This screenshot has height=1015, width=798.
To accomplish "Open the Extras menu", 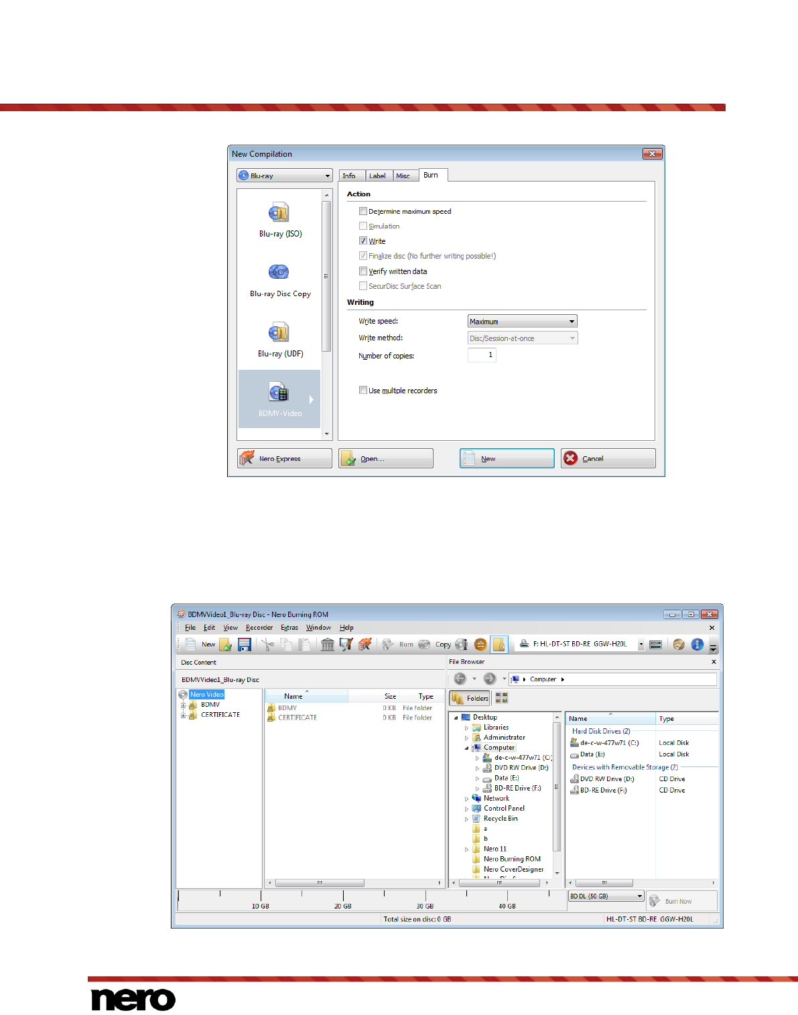I will [x=289, y=628].
